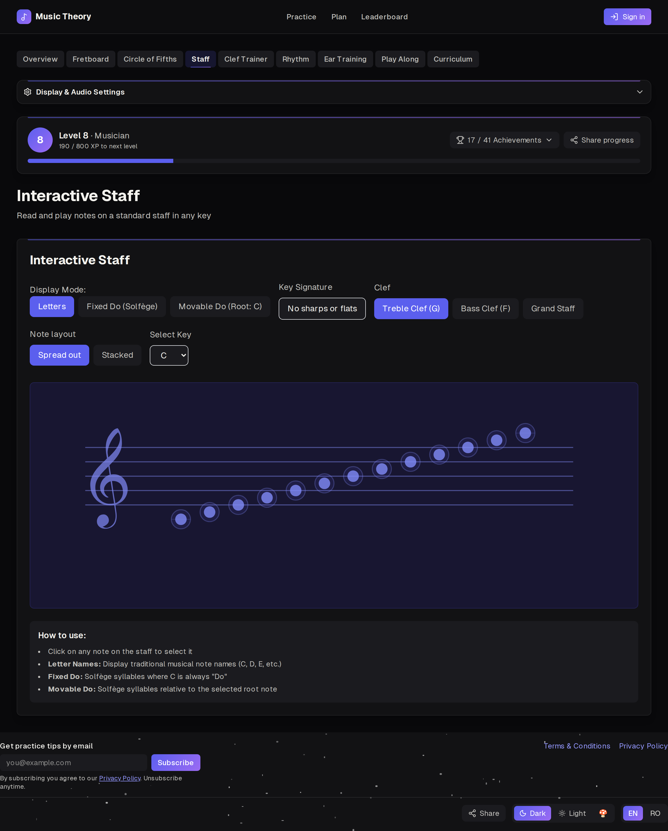Screen dimensions: 668x831
Task: Click the lowest note on the staff
Action: [x=181, y=519]
